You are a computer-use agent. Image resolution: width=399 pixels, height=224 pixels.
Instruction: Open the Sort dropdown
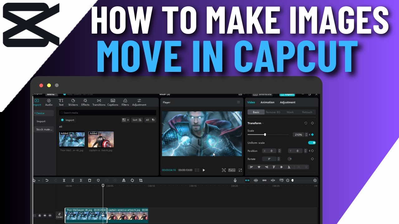pyautogui.click(x=137, y=120)
